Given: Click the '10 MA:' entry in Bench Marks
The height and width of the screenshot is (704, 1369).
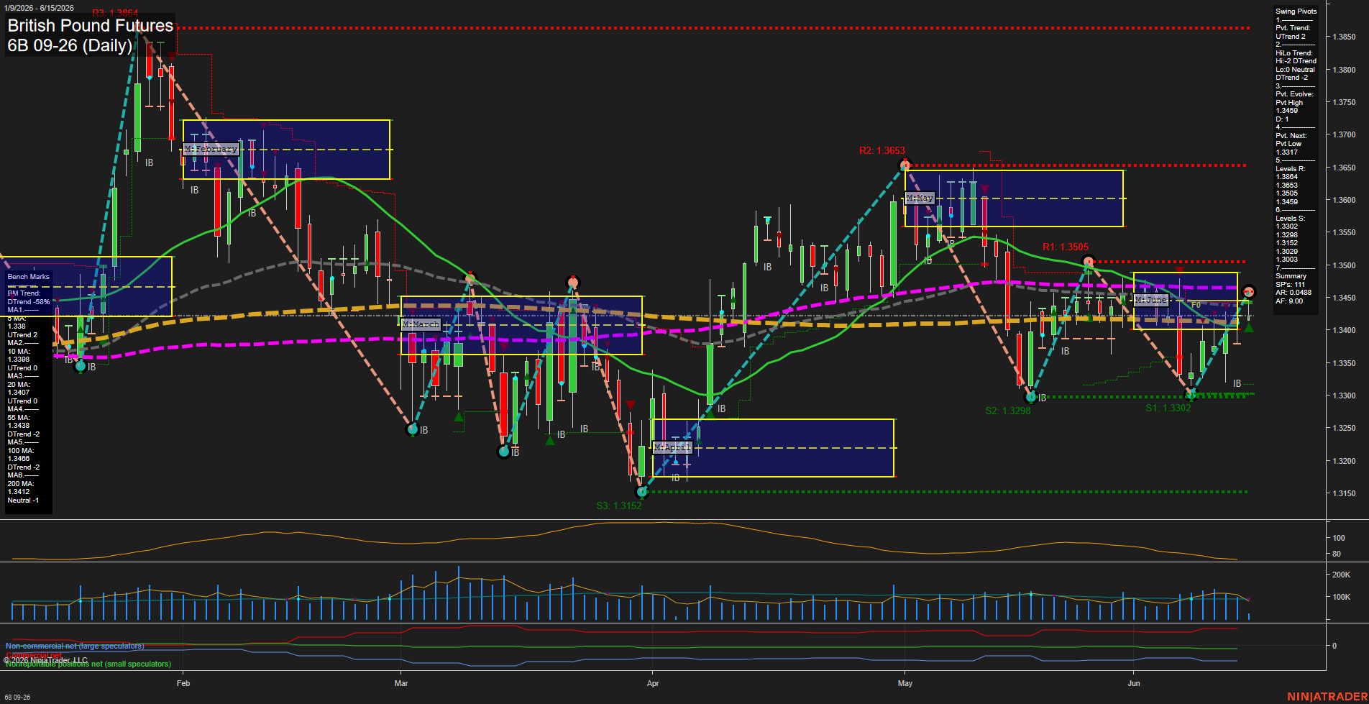Looking at the screenshot, I should click(19, 352).
